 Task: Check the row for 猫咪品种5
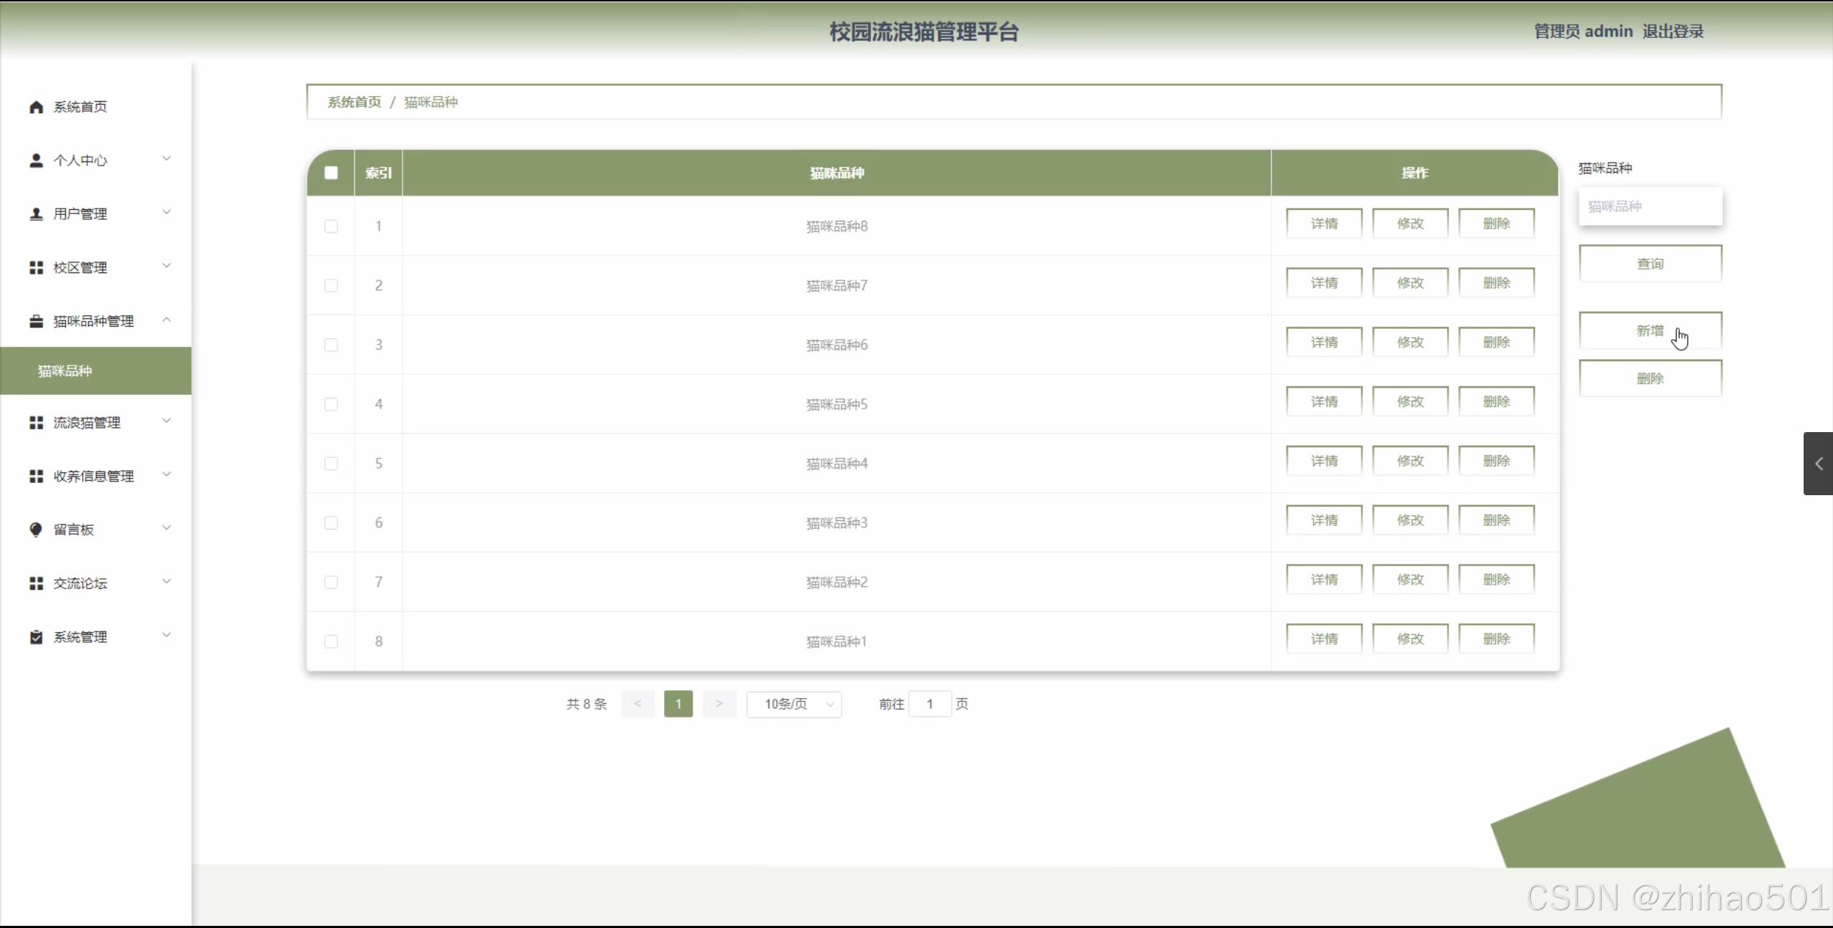tap(331, 404)
